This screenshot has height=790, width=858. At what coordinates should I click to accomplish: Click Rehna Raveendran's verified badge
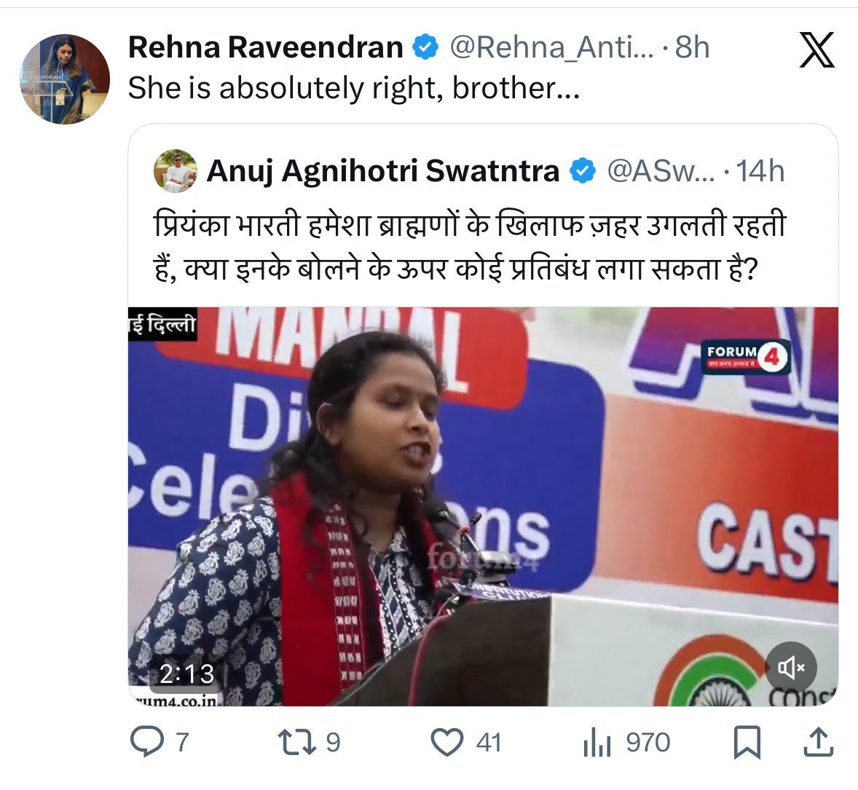425,47
